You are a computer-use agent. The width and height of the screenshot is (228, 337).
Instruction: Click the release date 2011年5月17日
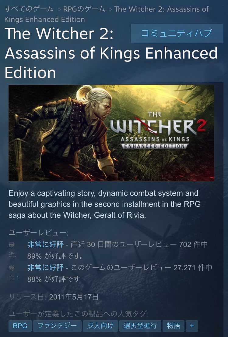[74, 297]
